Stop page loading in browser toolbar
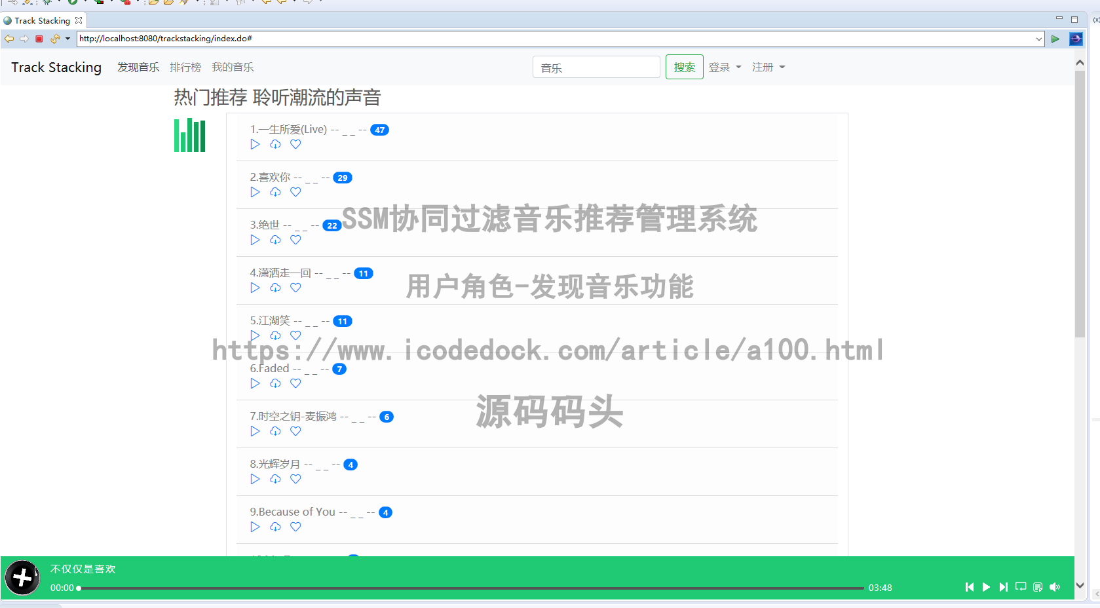The width and height of the screenshot is (1100, 608). tap(39, 39)
